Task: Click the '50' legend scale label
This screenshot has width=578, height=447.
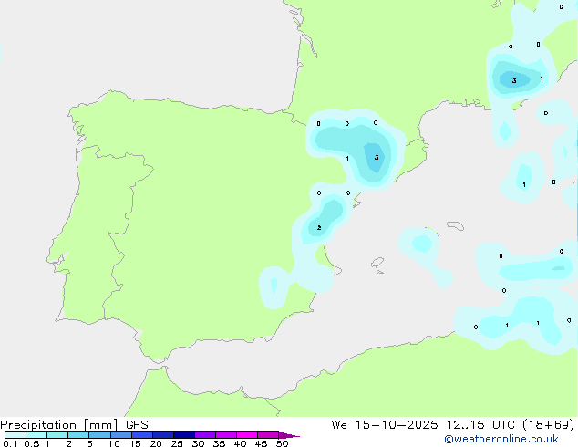Action: [x=282, y=443]
